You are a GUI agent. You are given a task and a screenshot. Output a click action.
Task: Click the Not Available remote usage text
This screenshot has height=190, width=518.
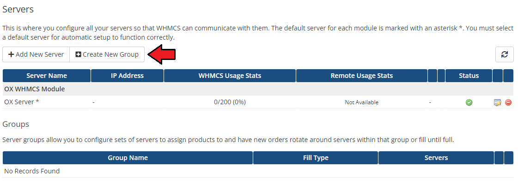361,102
